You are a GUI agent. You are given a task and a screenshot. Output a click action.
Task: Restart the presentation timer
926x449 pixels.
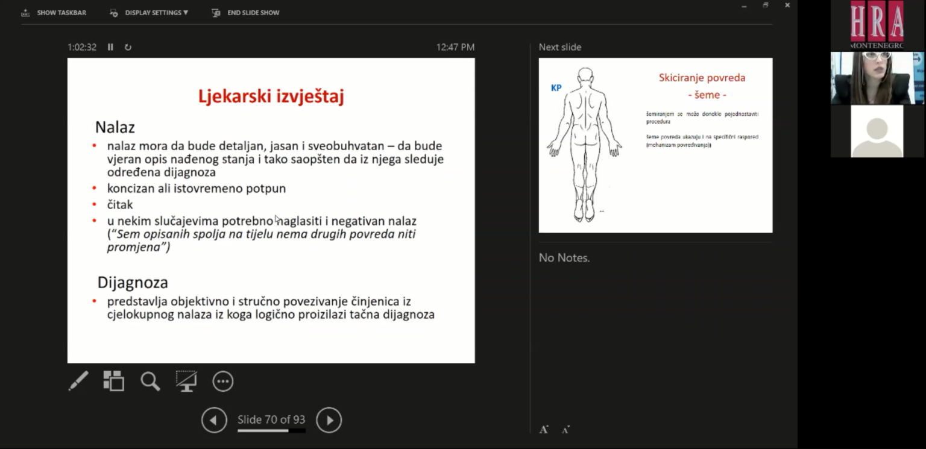128,47
